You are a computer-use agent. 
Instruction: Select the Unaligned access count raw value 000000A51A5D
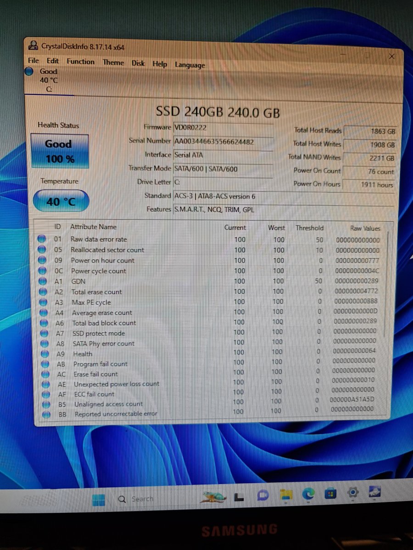(352, 399)
